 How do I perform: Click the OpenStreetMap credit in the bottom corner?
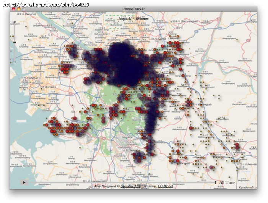pos(248,187)
